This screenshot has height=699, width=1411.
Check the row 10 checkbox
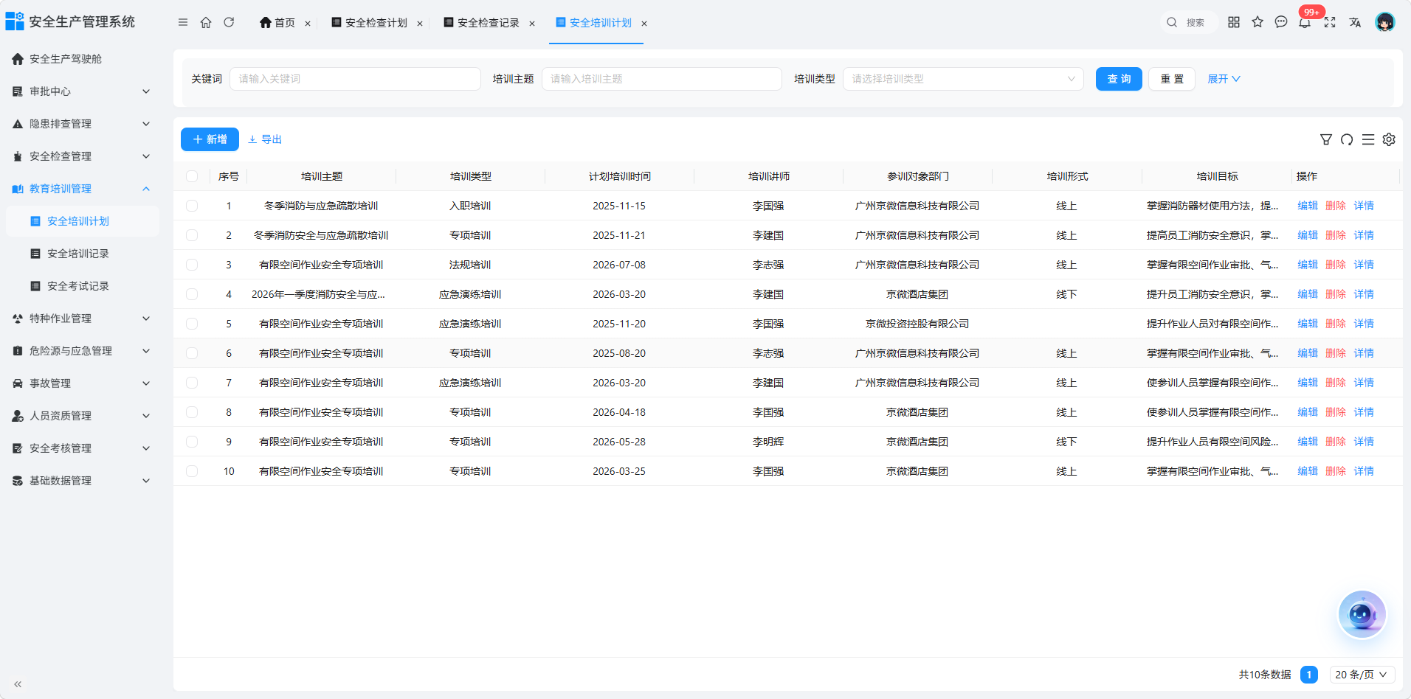click(x=192, y=471)
